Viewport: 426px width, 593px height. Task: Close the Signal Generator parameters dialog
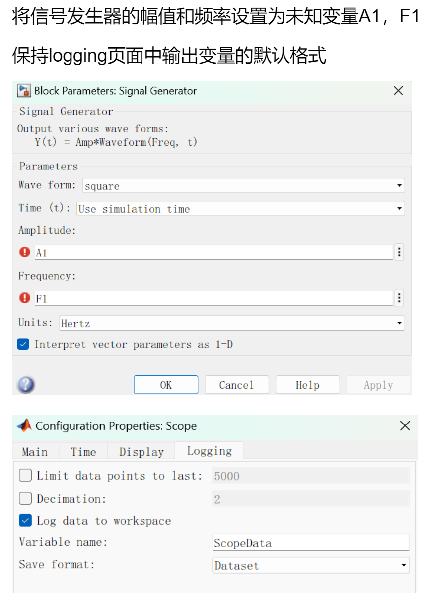click(x=398, y=91)
